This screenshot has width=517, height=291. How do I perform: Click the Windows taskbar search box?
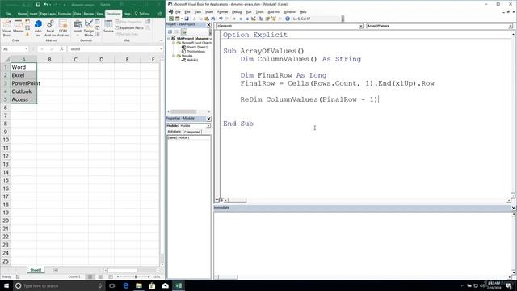(x=59, y=285)
